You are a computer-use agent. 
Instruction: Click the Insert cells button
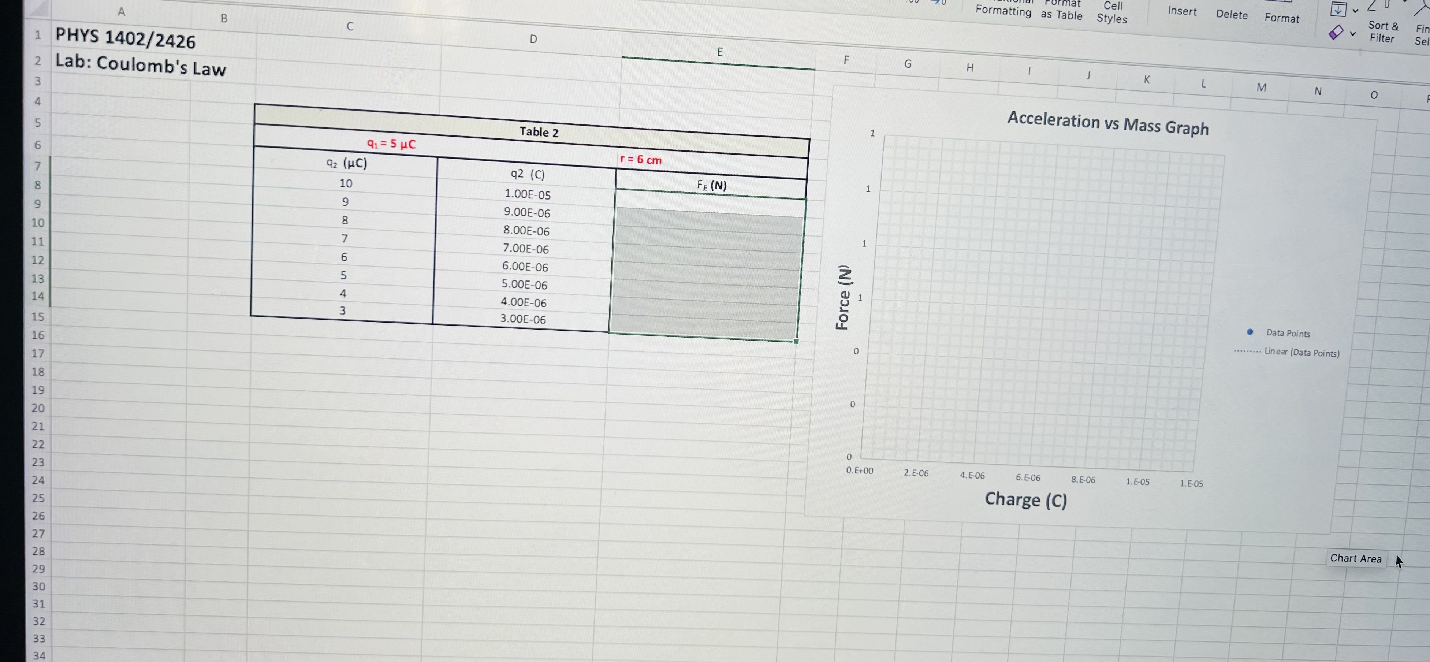pyautogui.click(x=1182, y=11)
